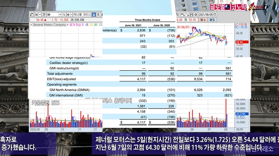Open the dropdown arrow beside speaker icon
This screenshot has height=156, width=279.
click(72, 15)
